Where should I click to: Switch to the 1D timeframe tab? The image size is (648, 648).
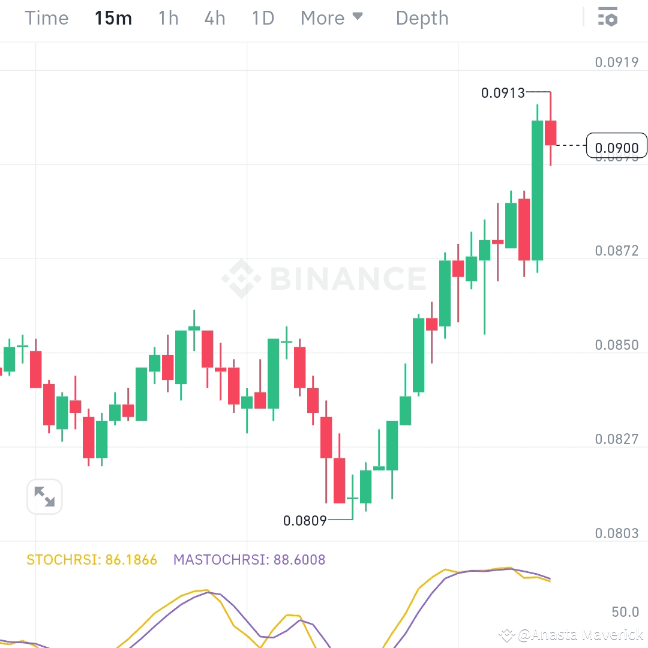(262, 18)
